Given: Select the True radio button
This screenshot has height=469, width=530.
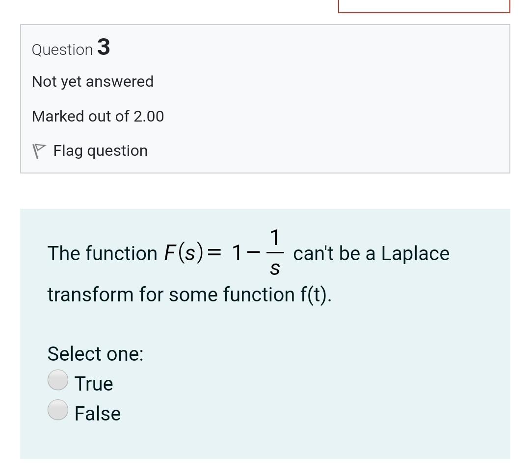Looking at the screenshot, I should (x=57, y=379).
